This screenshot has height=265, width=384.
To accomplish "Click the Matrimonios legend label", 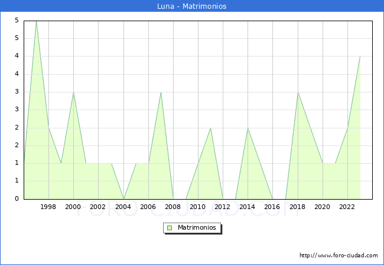I will [x=197, y=228].
